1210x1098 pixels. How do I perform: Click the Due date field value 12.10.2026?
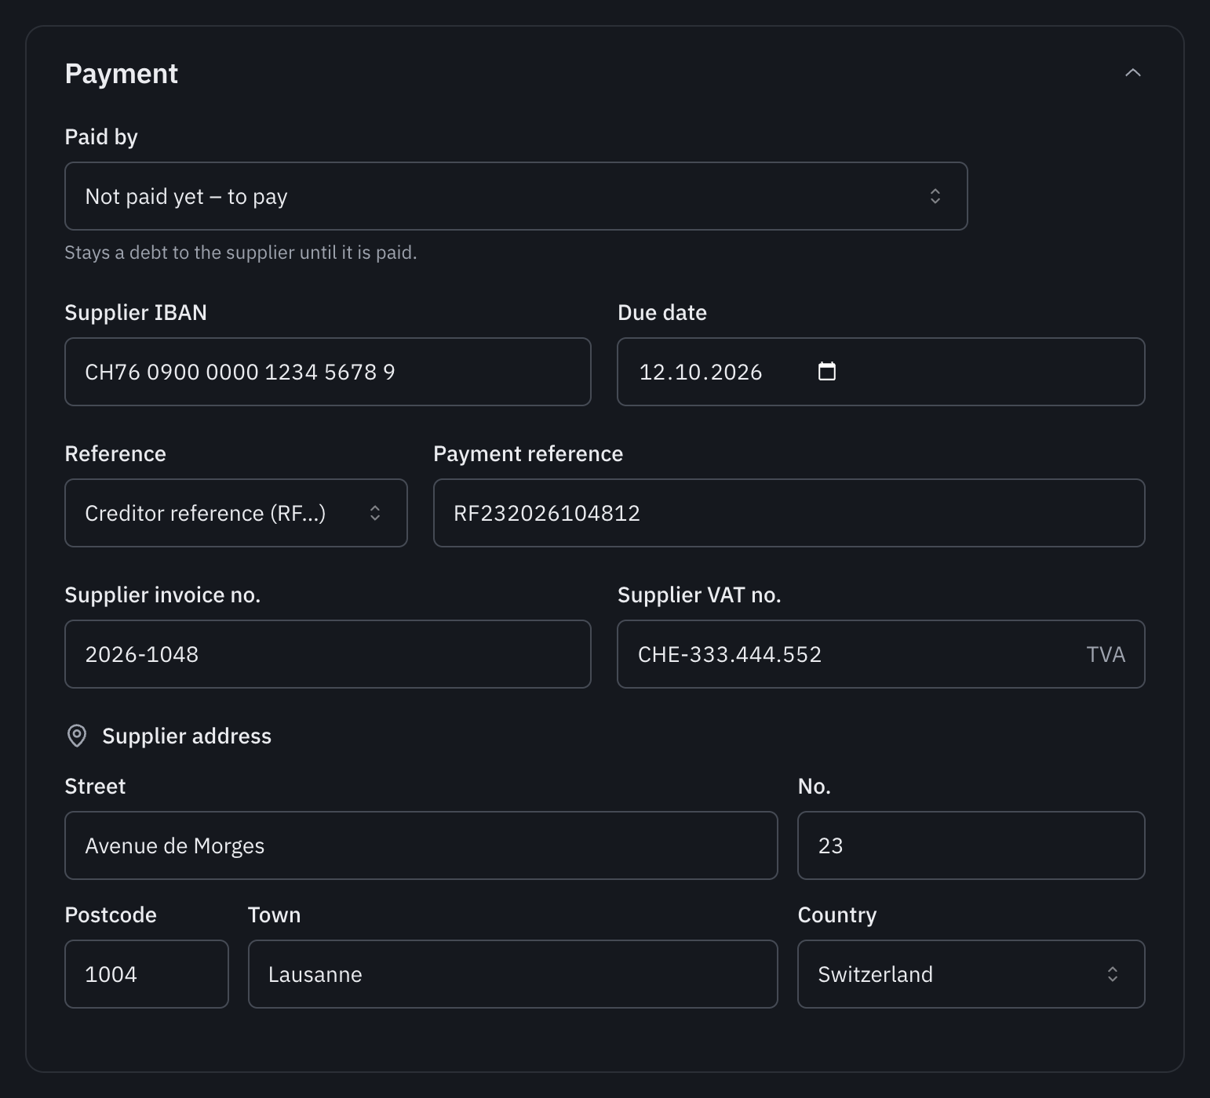(x=701, y=372)
